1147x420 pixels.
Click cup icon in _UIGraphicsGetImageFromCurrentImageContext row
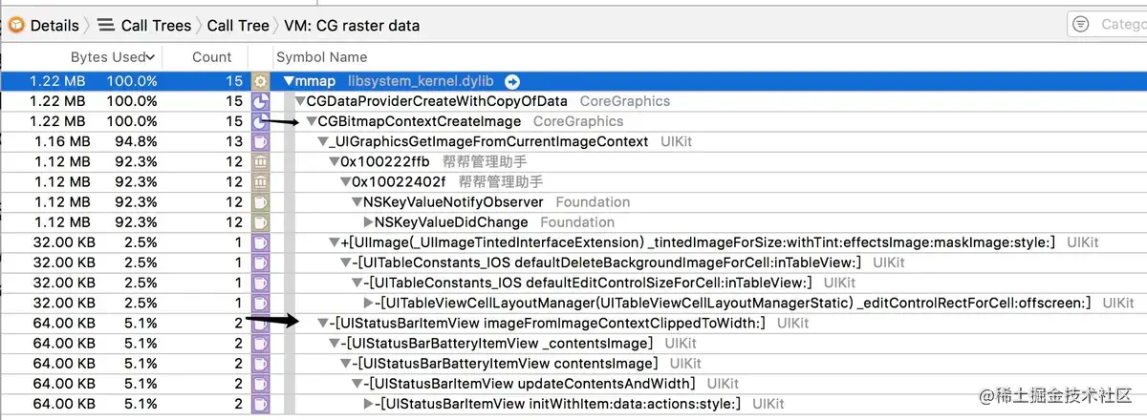[x=260, y=141]
